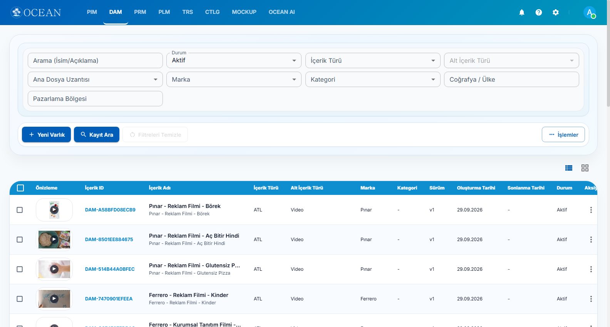Select the DAM-514B44A0BFEC row checkbox

pos(20,269)
